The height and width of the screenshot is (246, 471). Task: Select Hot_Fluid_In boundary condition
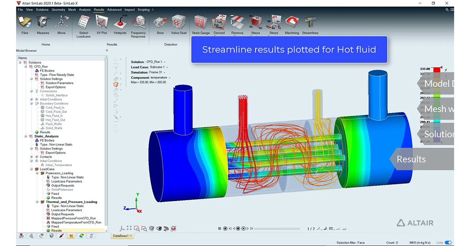coord(54,116)
